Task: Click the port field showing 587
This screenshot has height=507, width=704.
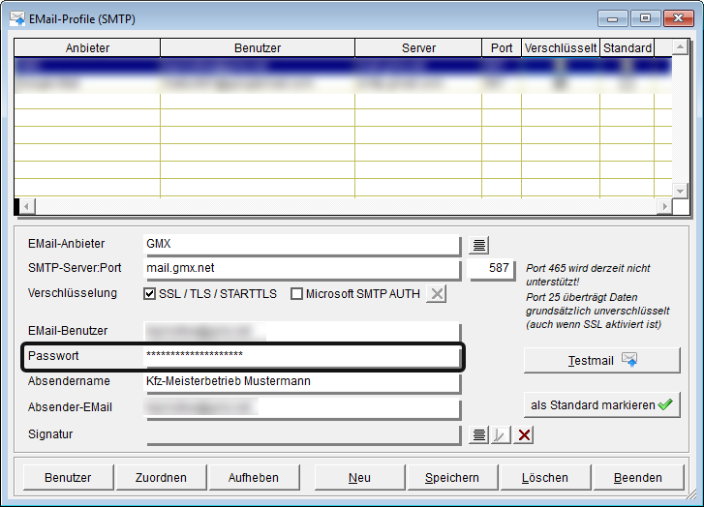Action: (491, 269)
